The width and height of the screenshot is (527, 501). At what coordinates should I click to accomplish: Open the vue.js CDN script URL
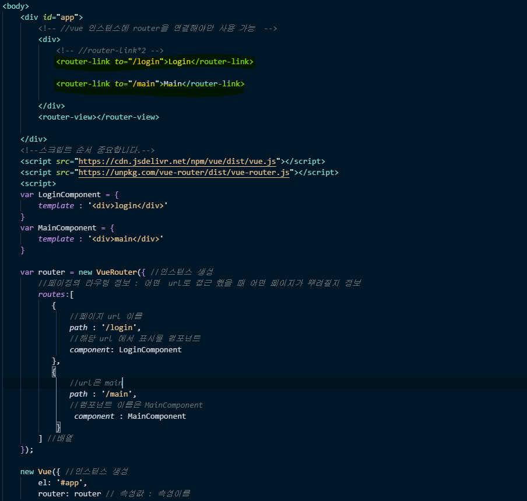177,162
